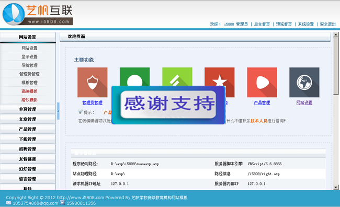Open the play icon tile for 产品管理
Screen dimensions: 340x207
(x=262, y=83)
